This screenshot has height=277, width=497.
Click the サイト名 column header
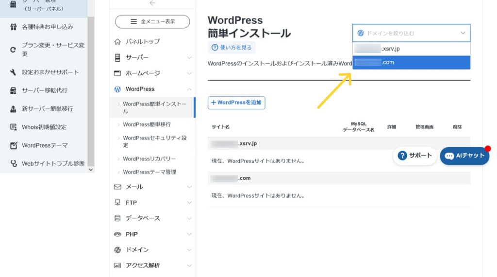tap(221, 127)
